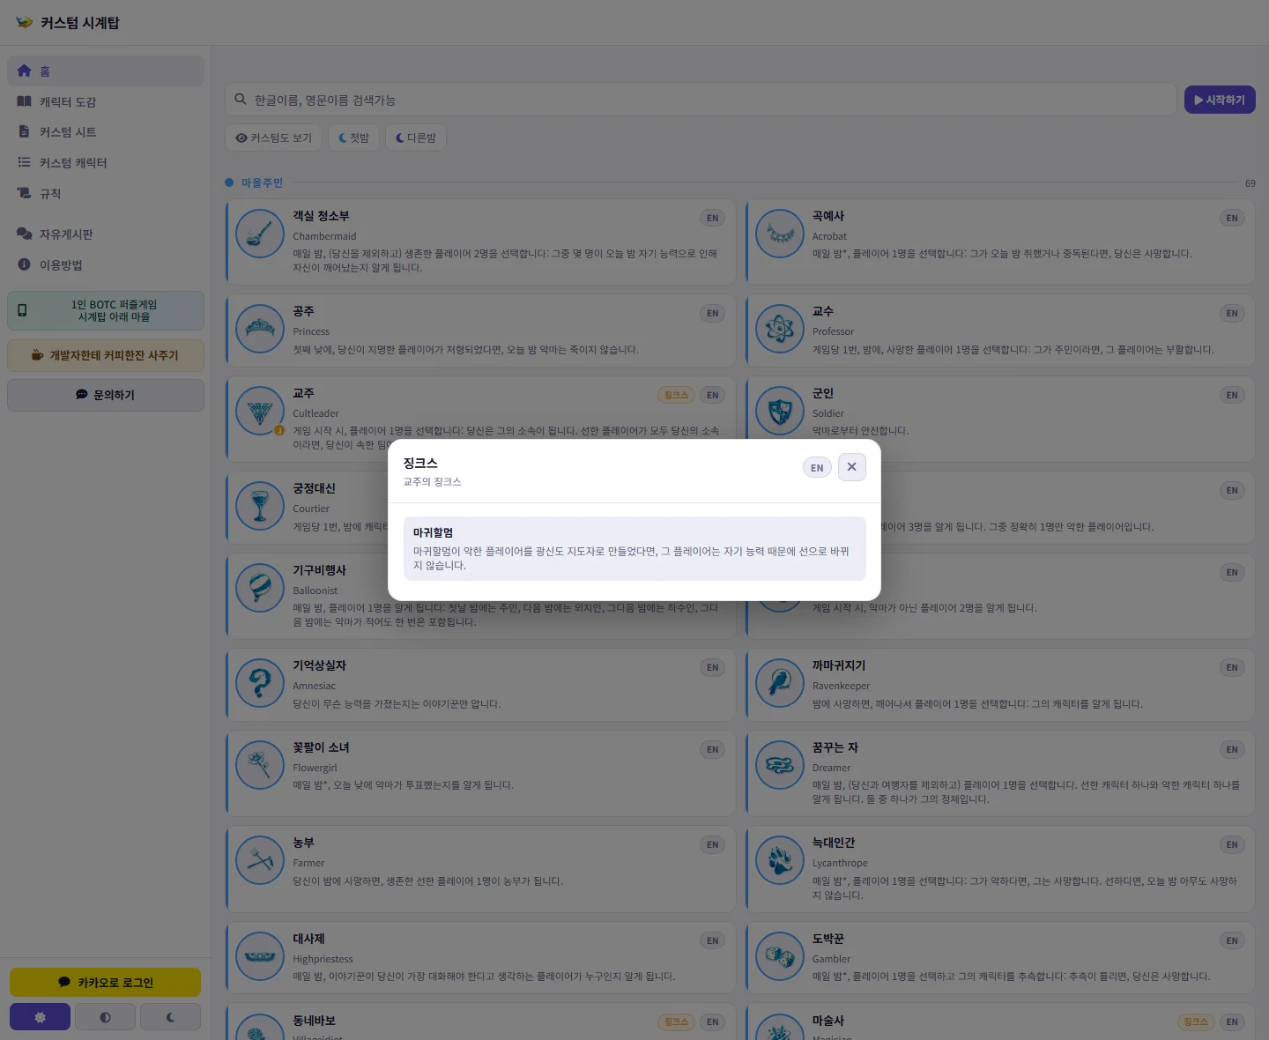Click the 교수 Professor atom icon
Screen dimensions: 1269x1040
pos(780,329)
